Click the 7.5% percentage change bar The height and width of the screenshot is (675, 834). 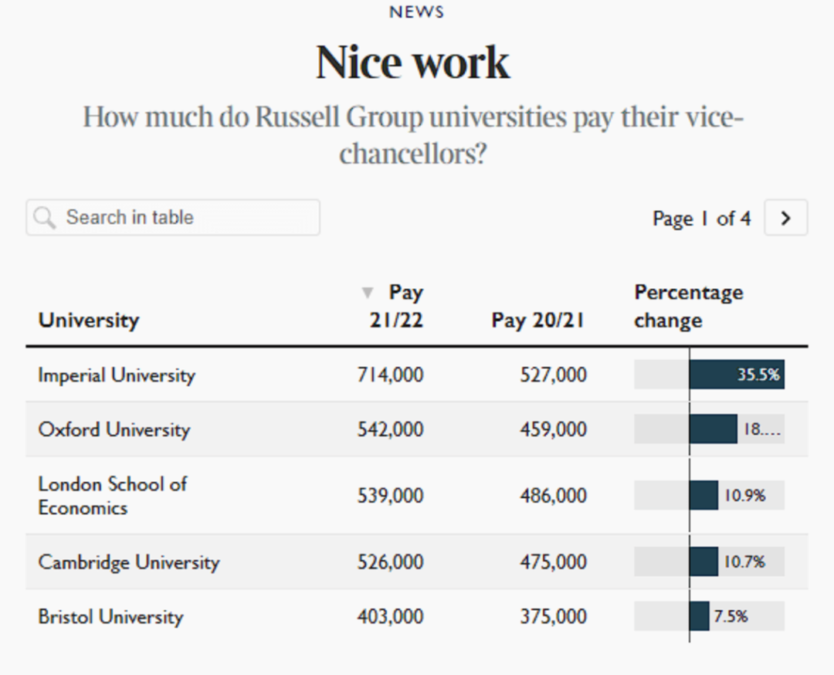click(x=700, y=616)
